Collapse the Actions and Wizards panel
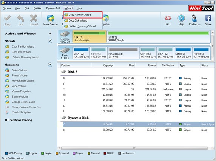The image size is (216, 161). 50,33
